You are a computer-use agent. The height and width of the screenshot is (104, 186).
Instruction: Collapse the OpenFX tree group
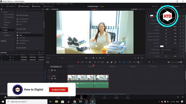[1, 27]
